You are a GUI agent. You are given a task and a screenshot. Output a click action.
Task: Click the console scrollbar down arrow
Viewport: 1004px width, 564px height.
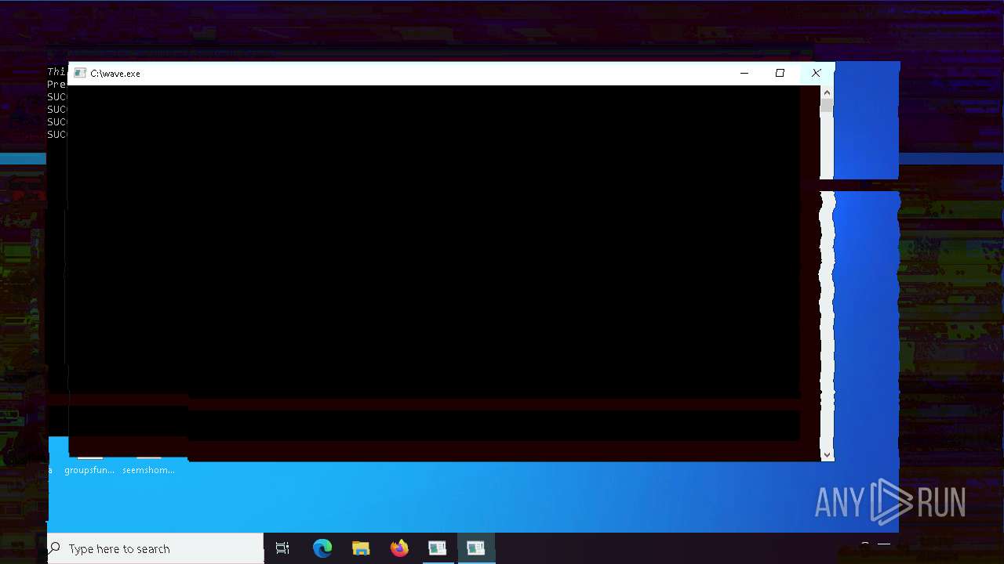(x=827, y=454)
